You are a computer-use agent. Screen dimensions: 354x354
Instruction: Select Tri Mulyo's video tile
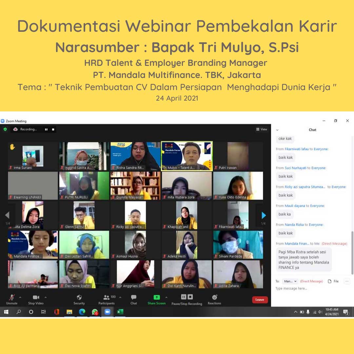(187, 156)
